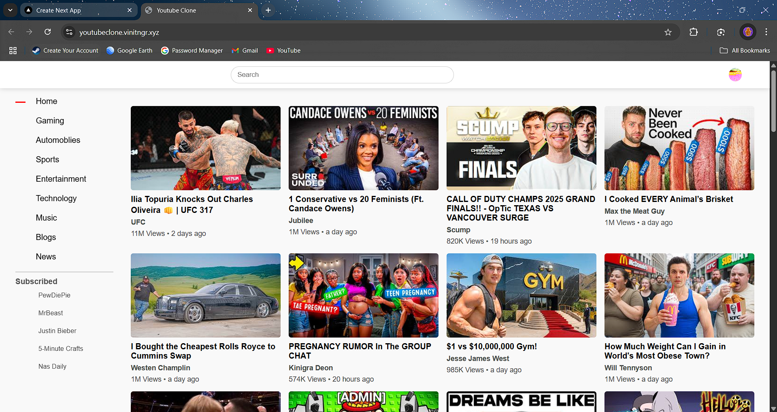The width and height of the screenshot is (777, 412).
Task: Switch to the Create Next App tab
Action: tap(79, 10)
